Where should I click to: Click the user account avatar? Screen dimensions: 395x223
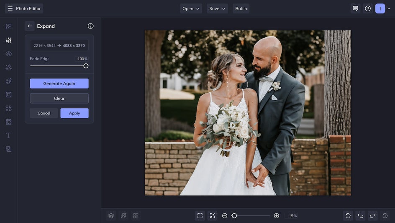[x=380, y=8]
